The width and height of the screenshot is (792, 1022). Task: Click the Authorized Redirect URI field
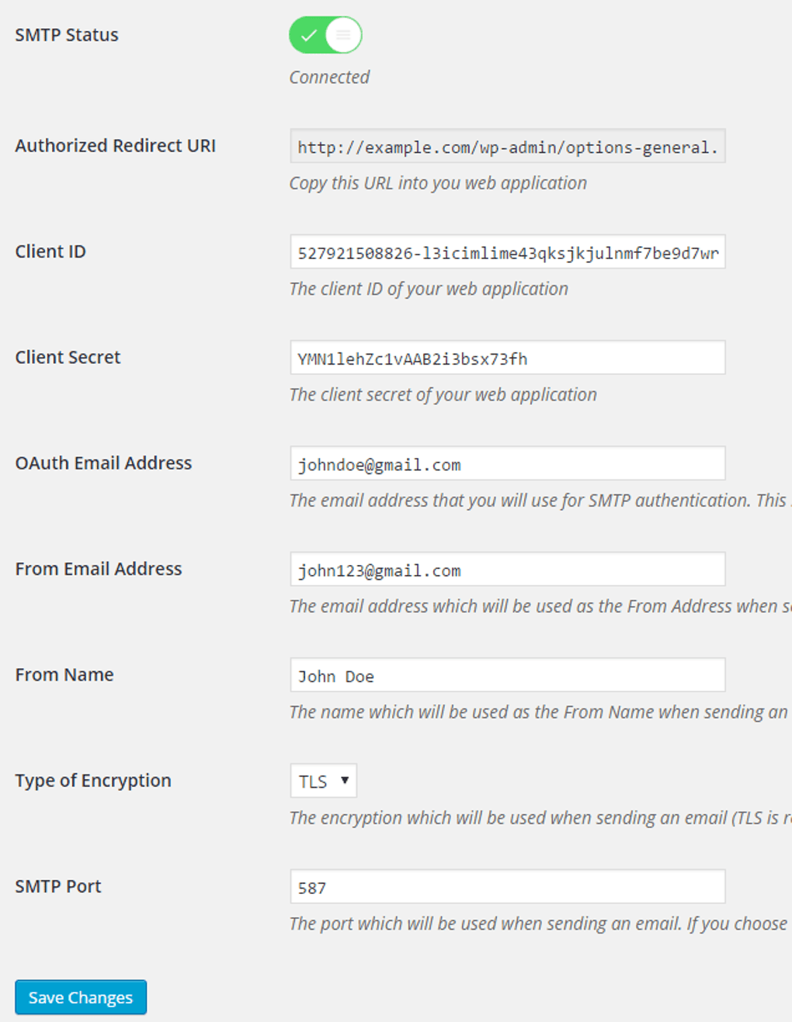tap(507, 147)
